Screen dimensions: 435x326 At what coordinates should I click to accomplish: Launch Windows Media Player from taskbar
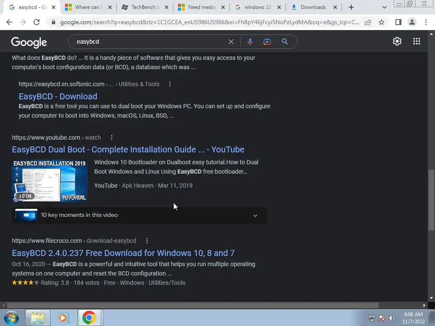pos(63,318)
